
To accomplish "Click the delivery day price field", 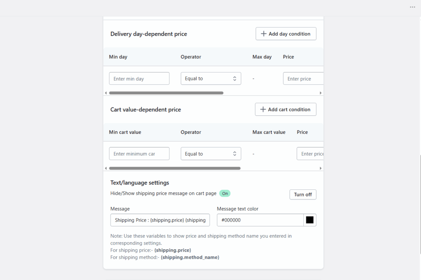I will coord(303,79).
